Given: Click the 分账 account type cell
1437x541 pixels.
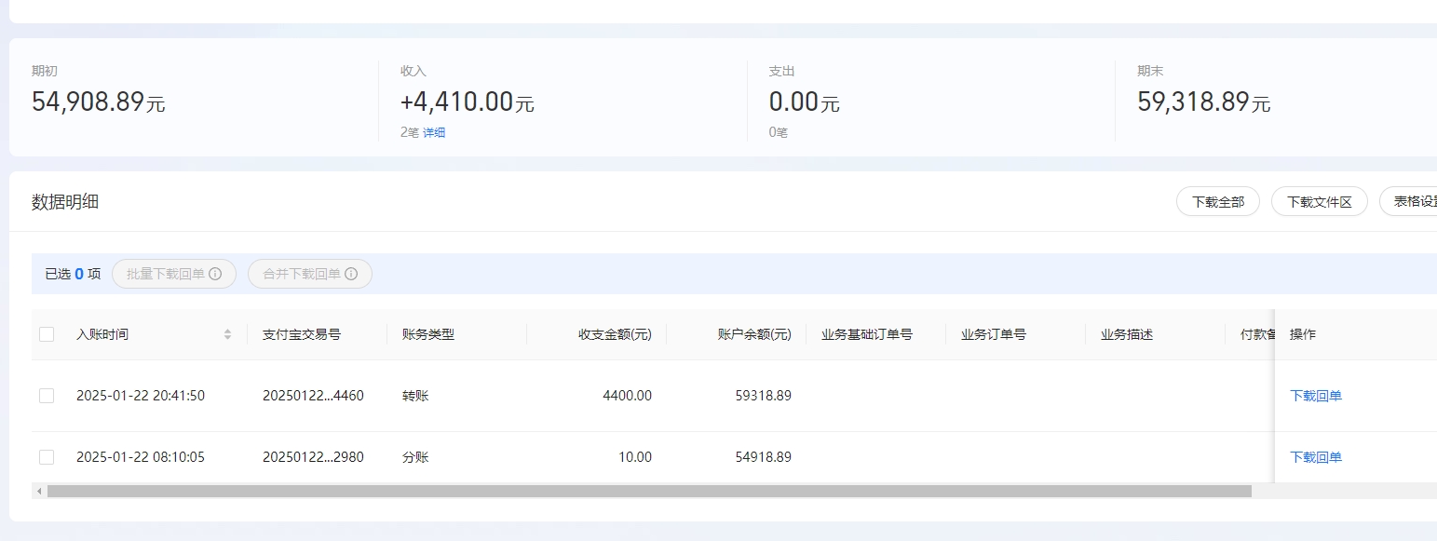Looking at the screenshot, I should click(x=415, y=457).
